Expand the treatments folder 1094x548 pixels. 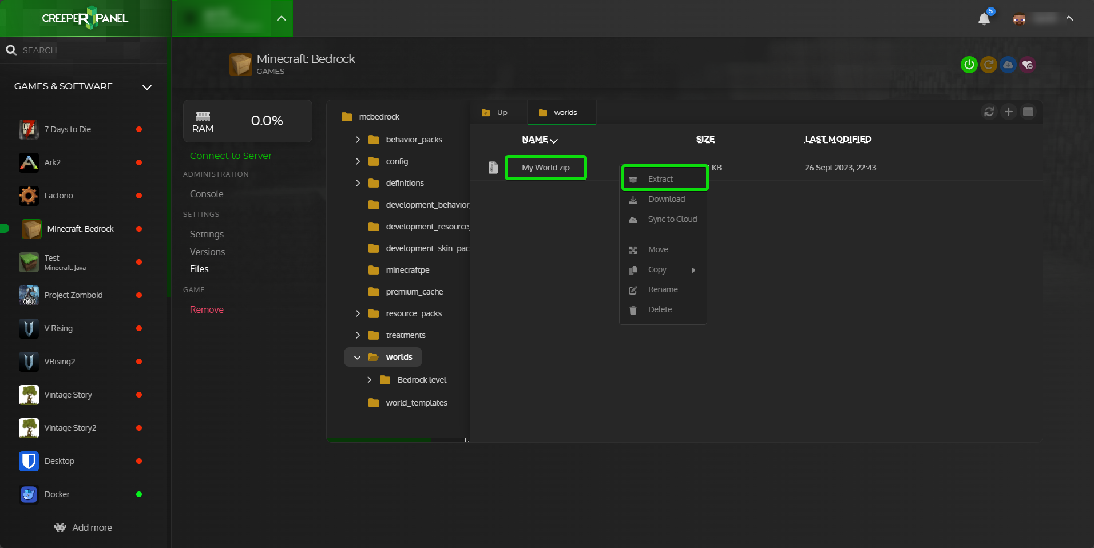click(x=358, y=335)
